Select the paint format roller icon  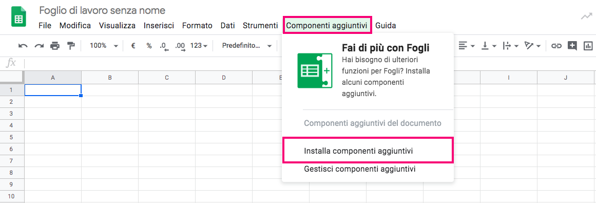[x=71, y=46]
